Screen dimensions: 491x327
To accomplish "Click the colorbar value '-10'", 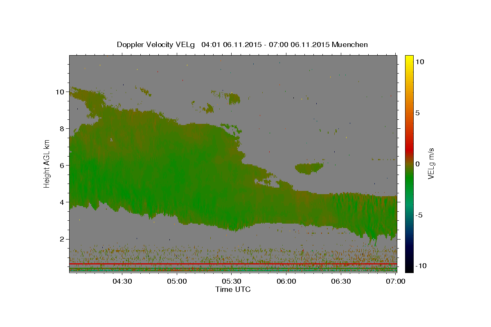I will pyautogui.click(x=420, y=266).
